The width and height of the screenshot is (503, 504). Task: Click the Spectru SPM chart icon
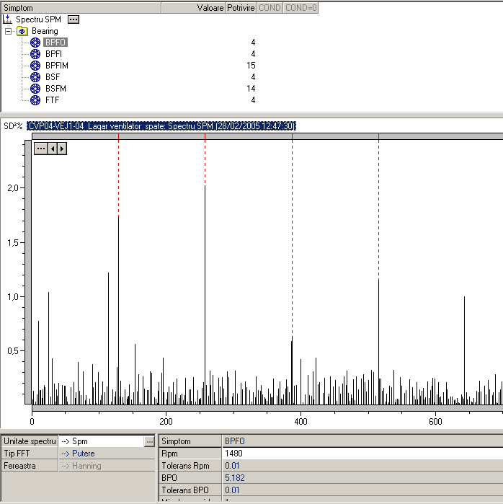coord(8,19)
